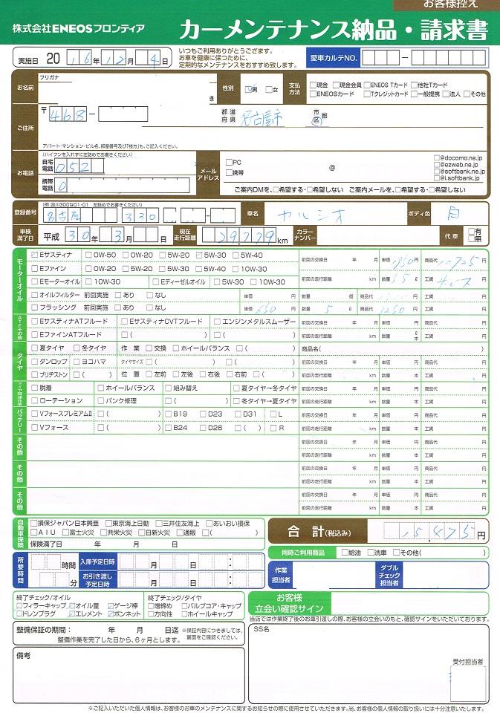Check the @docomo.ne.jp domain box

click(436, 157)
